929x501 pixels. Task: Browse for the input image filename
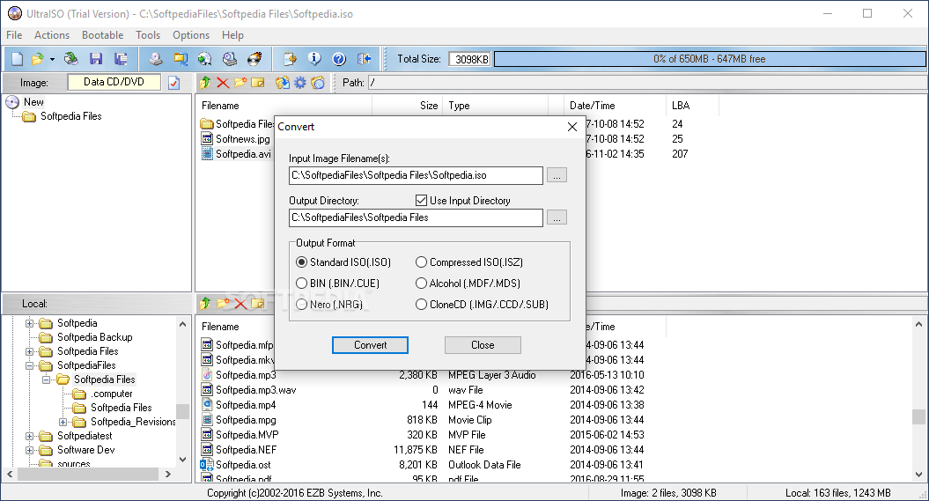coord(557,175)
